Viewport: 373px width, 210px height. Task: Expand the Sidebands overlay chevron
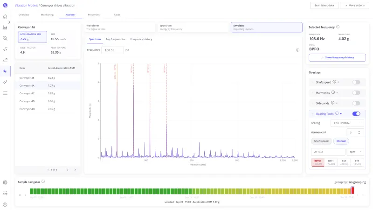click(312, 103)
